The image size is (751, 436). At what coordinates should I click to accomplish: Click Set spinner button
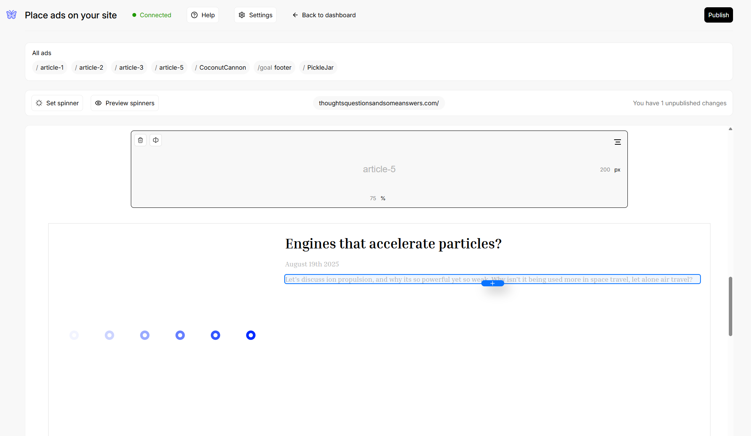57,103
